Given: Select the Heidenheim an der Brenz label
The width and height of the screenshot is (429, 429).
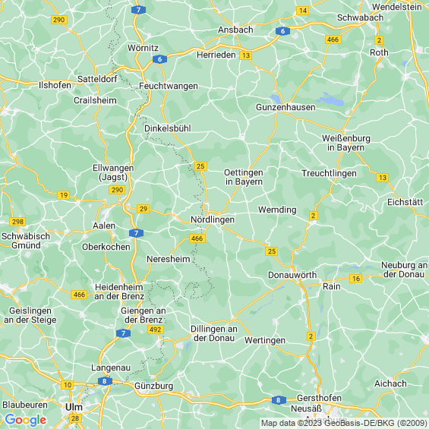Looking at the screenshot, I should tap(119, 292).
